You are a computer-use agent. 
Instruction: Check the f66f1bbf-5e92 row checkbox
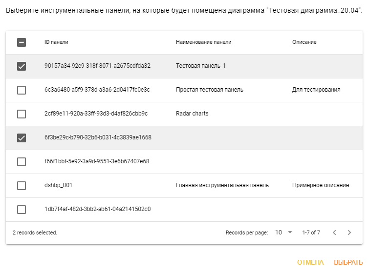[22, 162]
